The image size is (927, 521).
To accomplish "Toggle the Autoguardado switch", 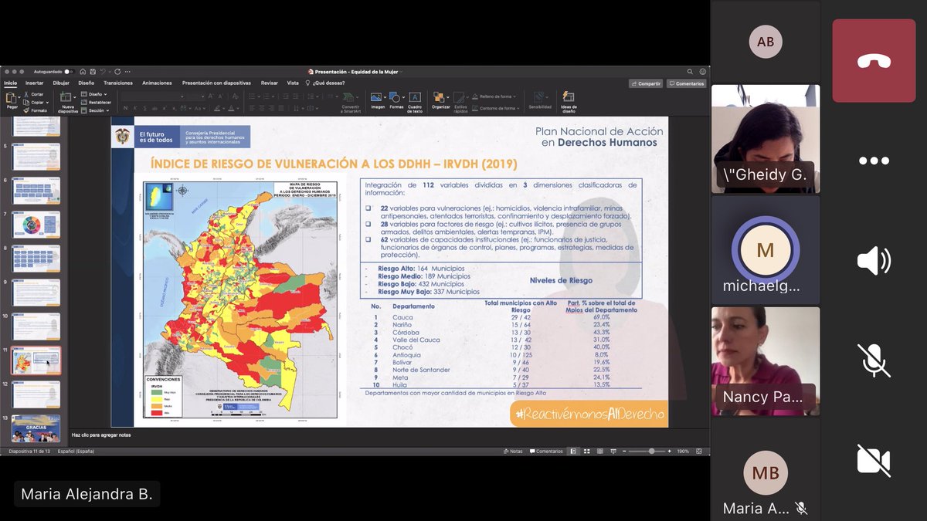I will 69,71.
